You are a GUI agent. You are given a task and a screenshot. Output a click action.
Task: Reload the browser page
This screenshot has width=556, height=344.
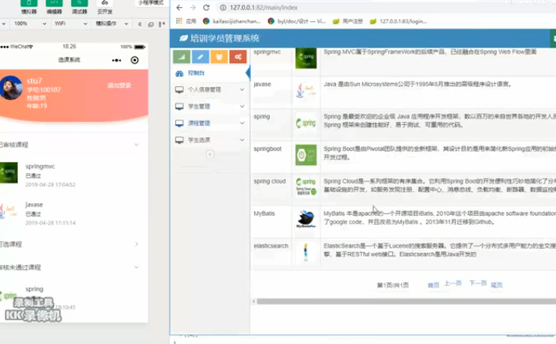[207, 7]
